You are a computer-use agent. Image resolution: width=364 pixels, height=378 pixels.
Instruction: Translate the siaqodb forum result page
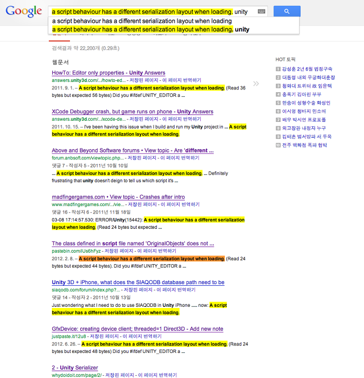pos(176,290)
